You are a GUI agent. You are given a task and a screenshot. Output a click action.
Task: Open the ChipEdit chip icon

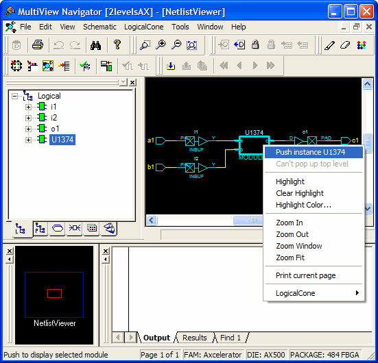click(16, 66)
